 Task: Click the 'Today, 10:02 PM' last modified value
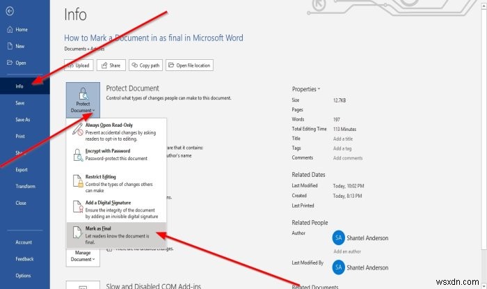[349, 186]
